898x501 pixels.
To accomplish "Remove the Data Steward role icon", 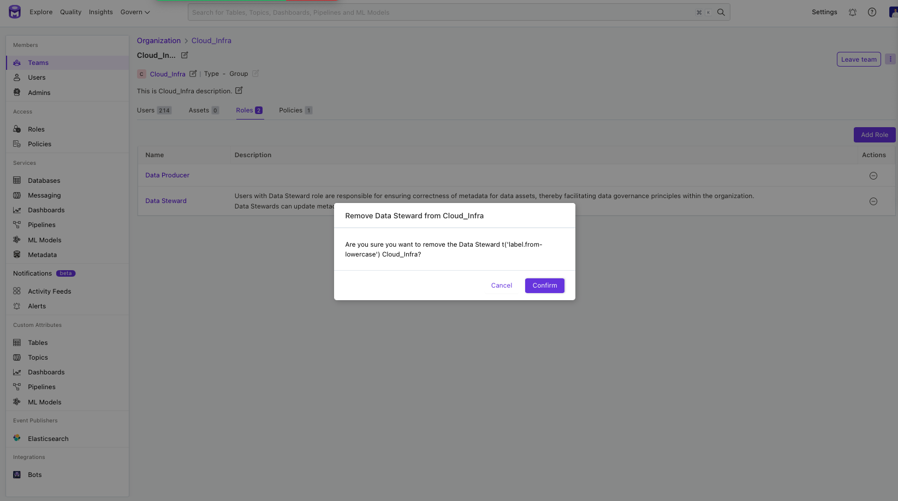I will (873, 201).
